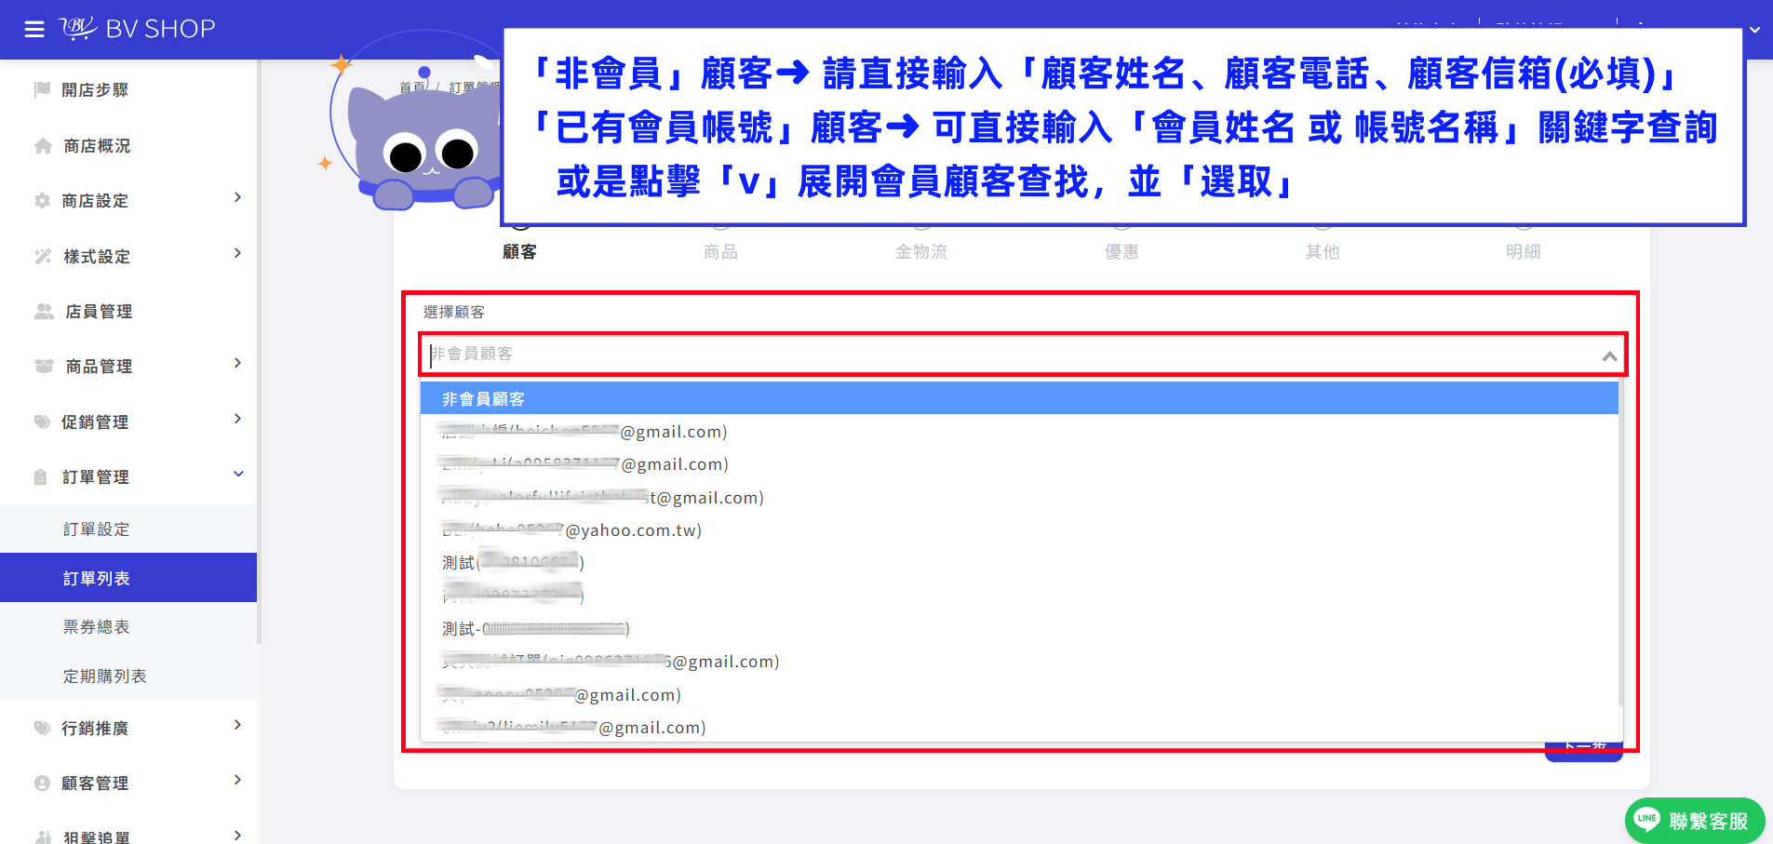The height and width of the screenshot is (844, 1773).
Task: Click the LINE icon in 聯繫客服 button
Action: tap(1646, 820)
